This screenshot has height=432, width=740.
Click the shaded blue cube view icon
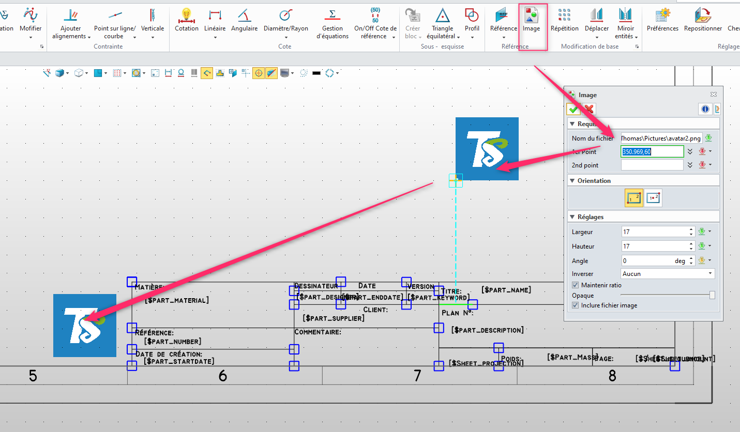click(x=59, y=73)
